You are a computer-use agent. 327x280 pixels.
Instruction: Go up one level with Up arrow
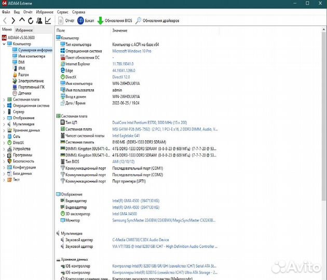(x=22, y=20)
